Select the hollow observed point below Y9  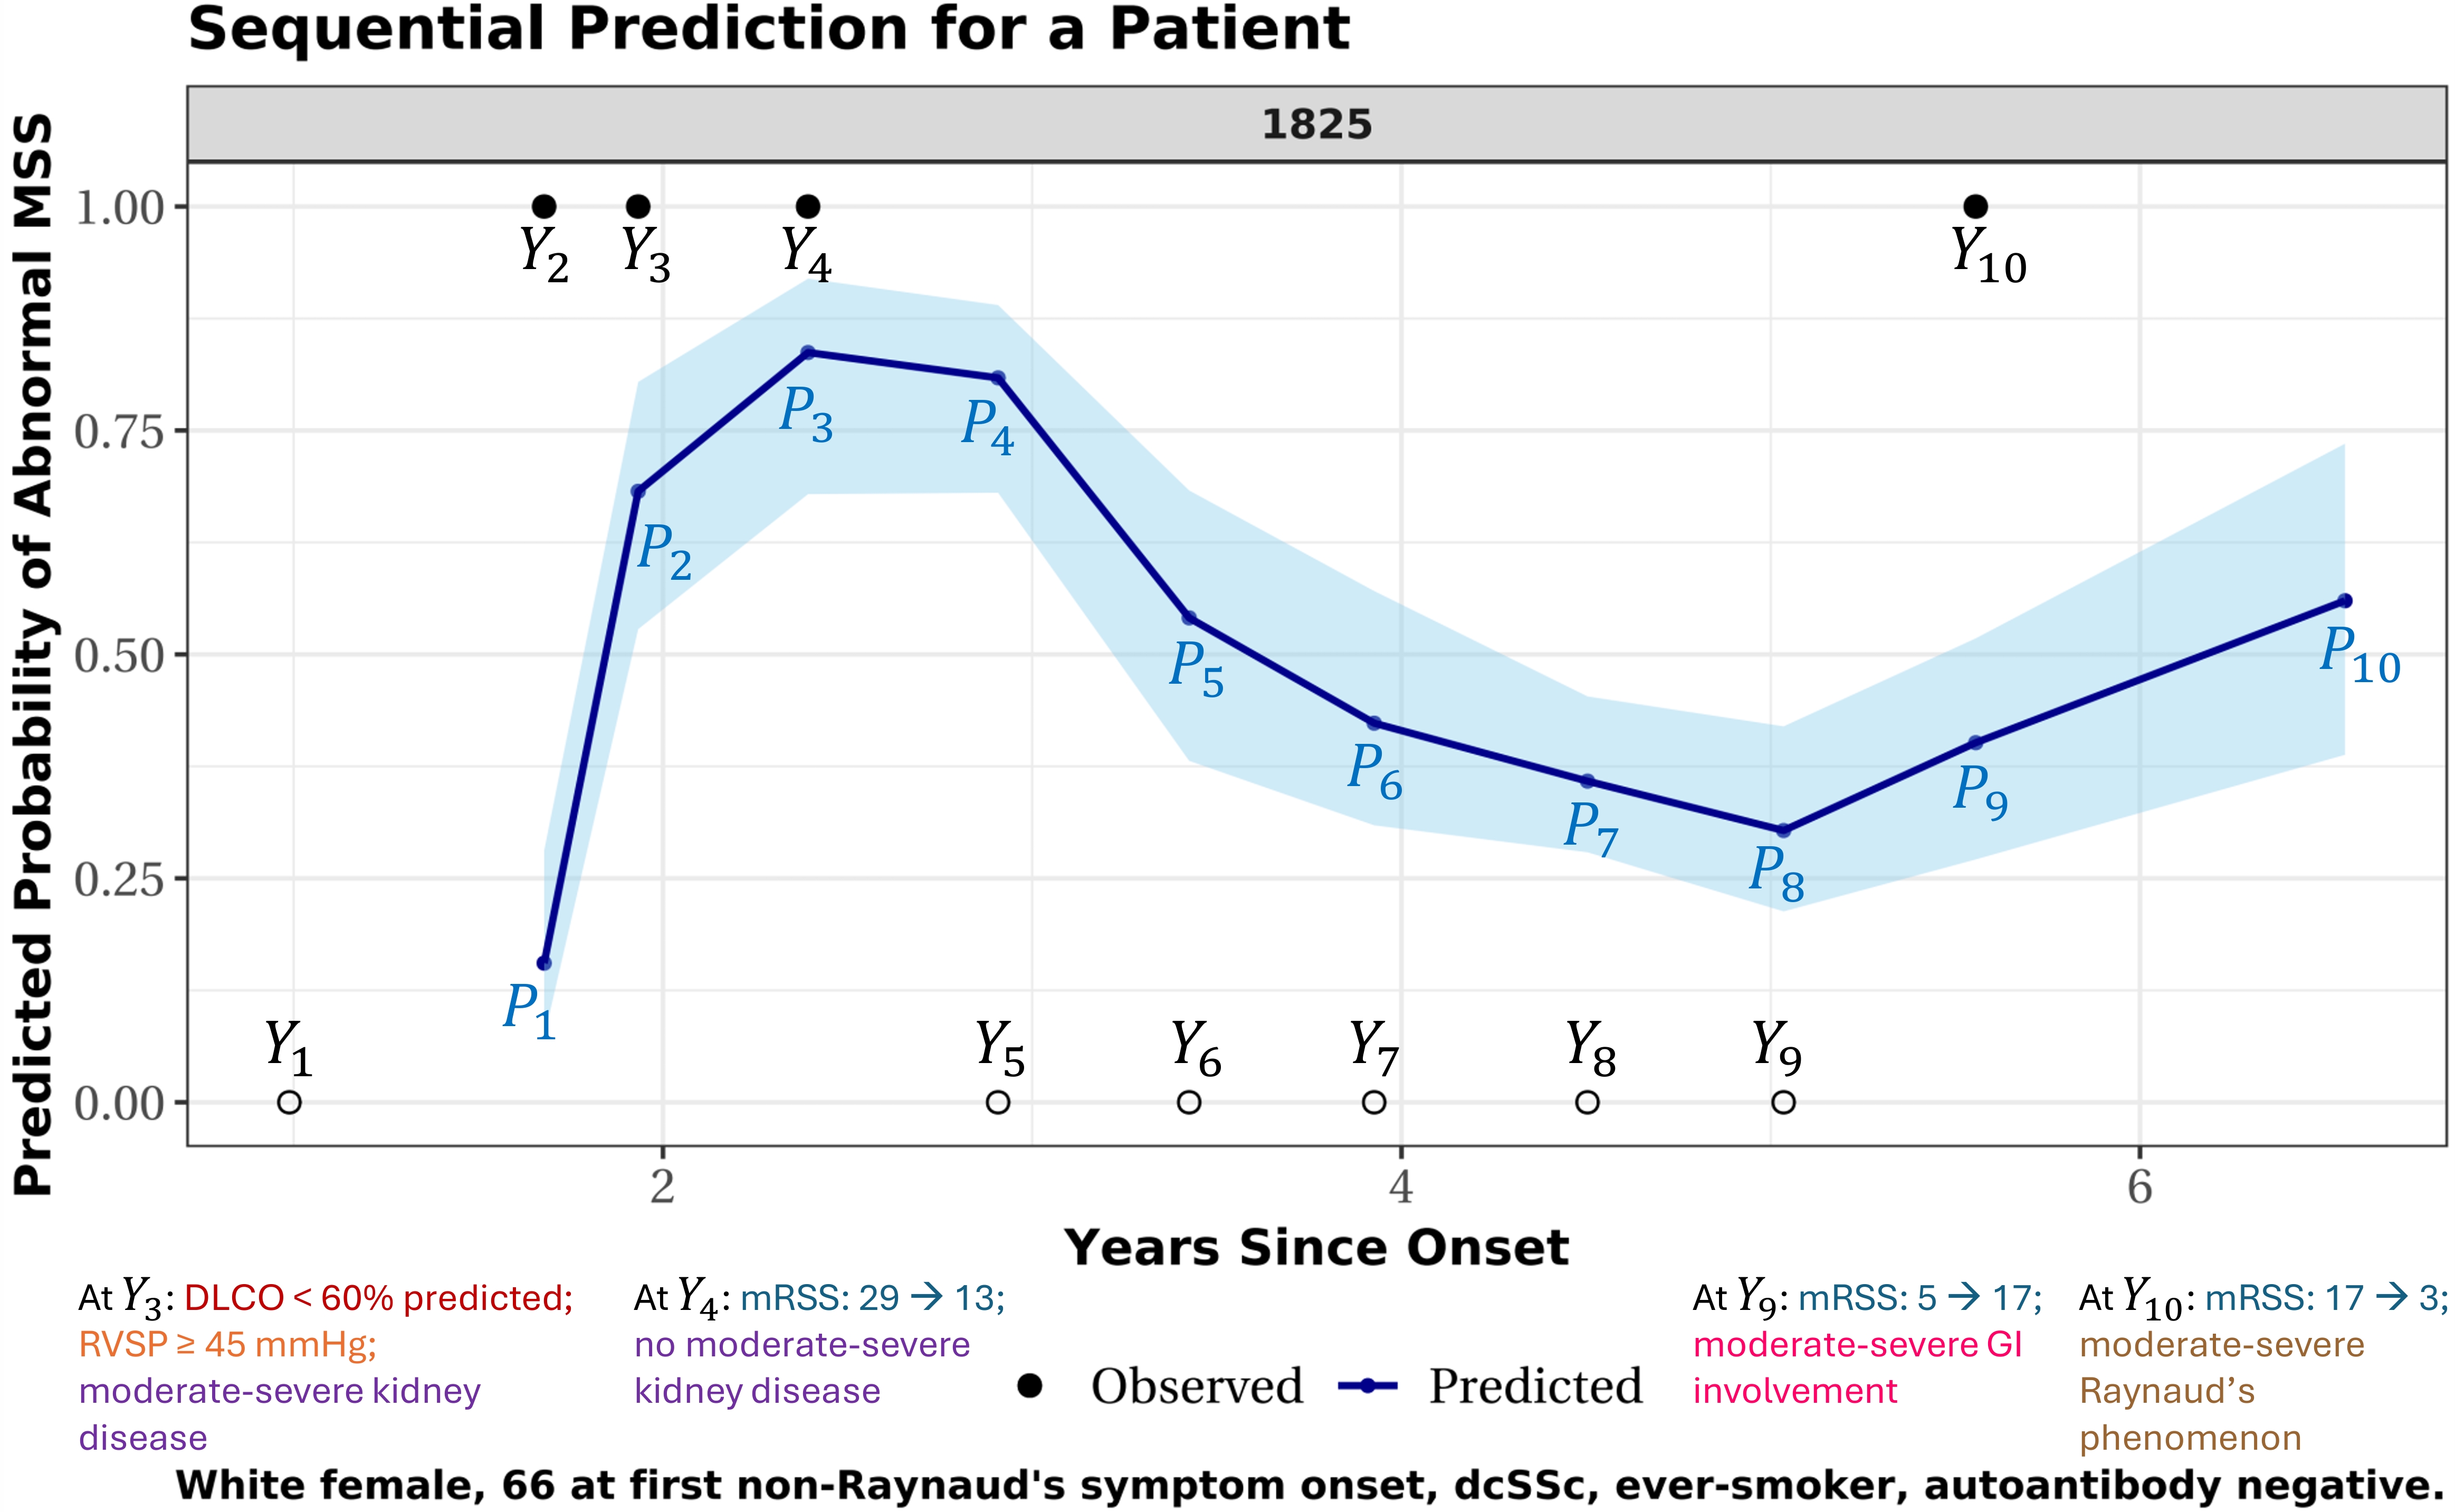tap(1783, 1102)
